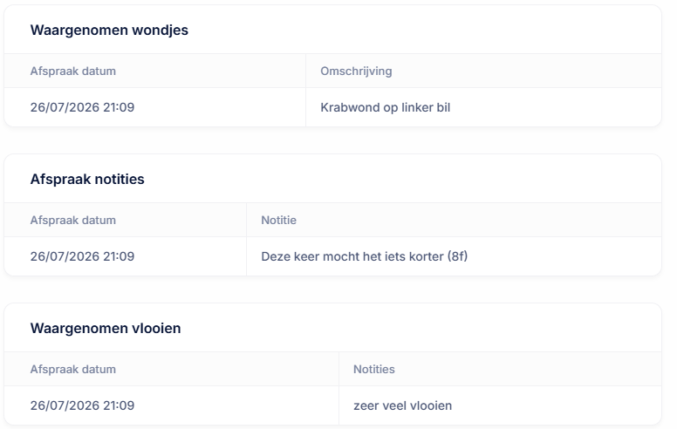This screenshot has height=429, width=677.
Task: Select the Afspraak notities data row
Action: [x=333, y=256]
